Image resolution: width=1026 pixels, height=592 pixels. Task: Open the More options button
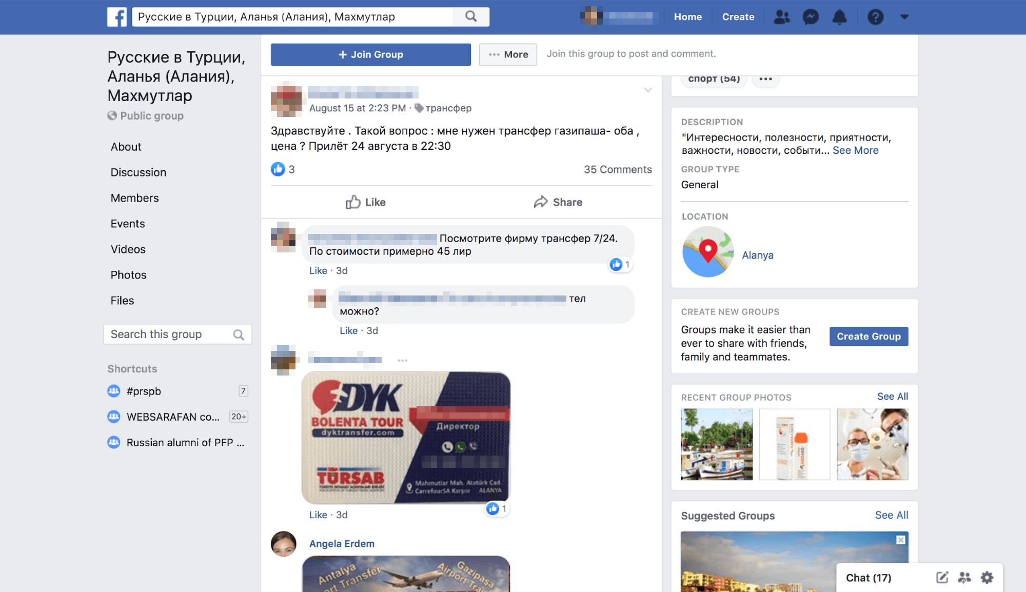[x=508, y=54]
